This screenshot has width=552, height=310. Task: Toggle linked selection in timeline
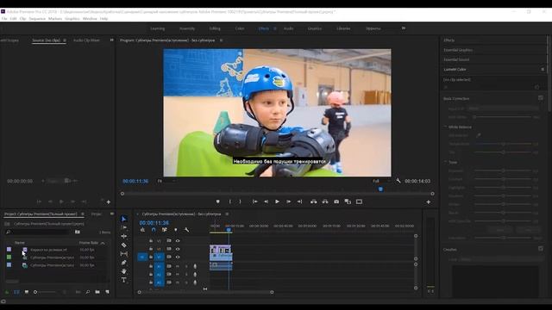[165, 230]
